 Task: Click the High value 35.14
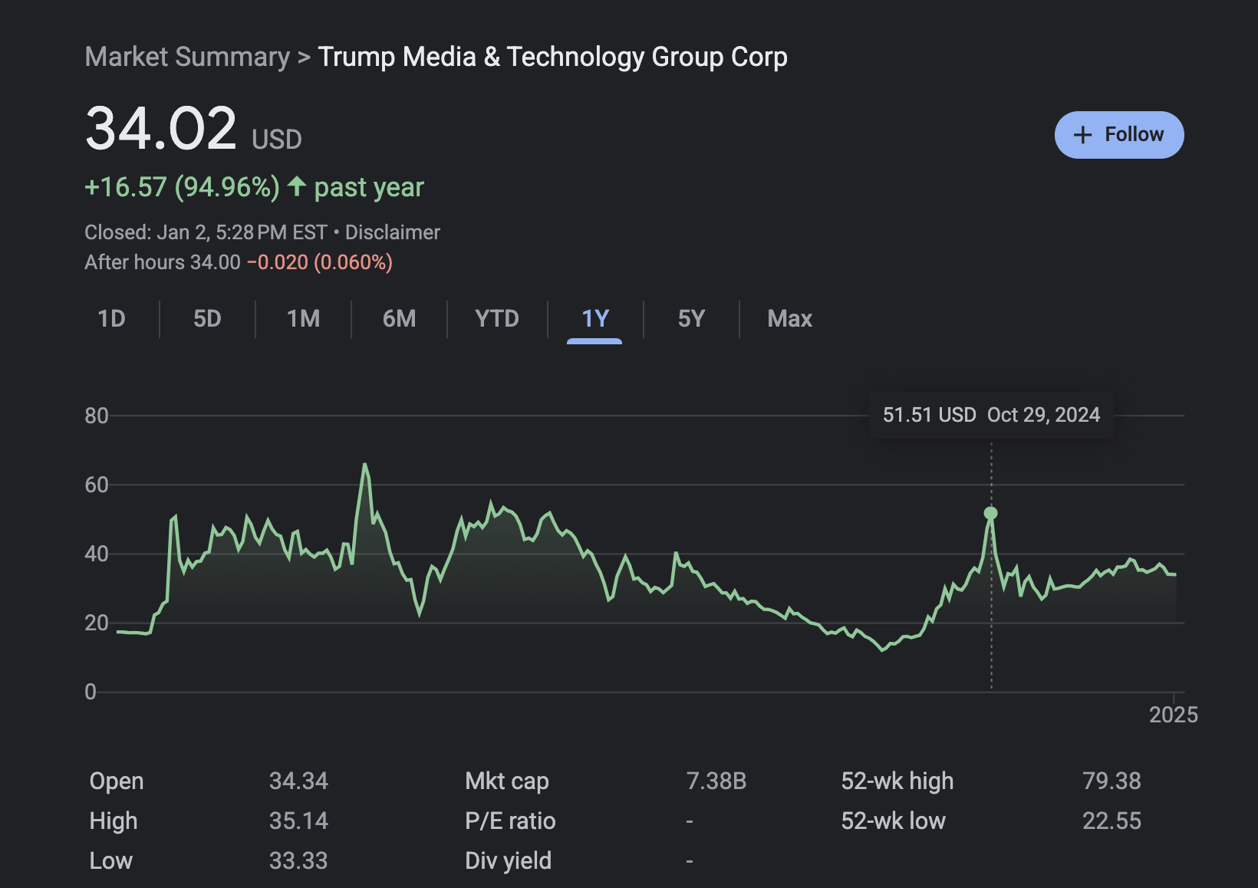298,821
